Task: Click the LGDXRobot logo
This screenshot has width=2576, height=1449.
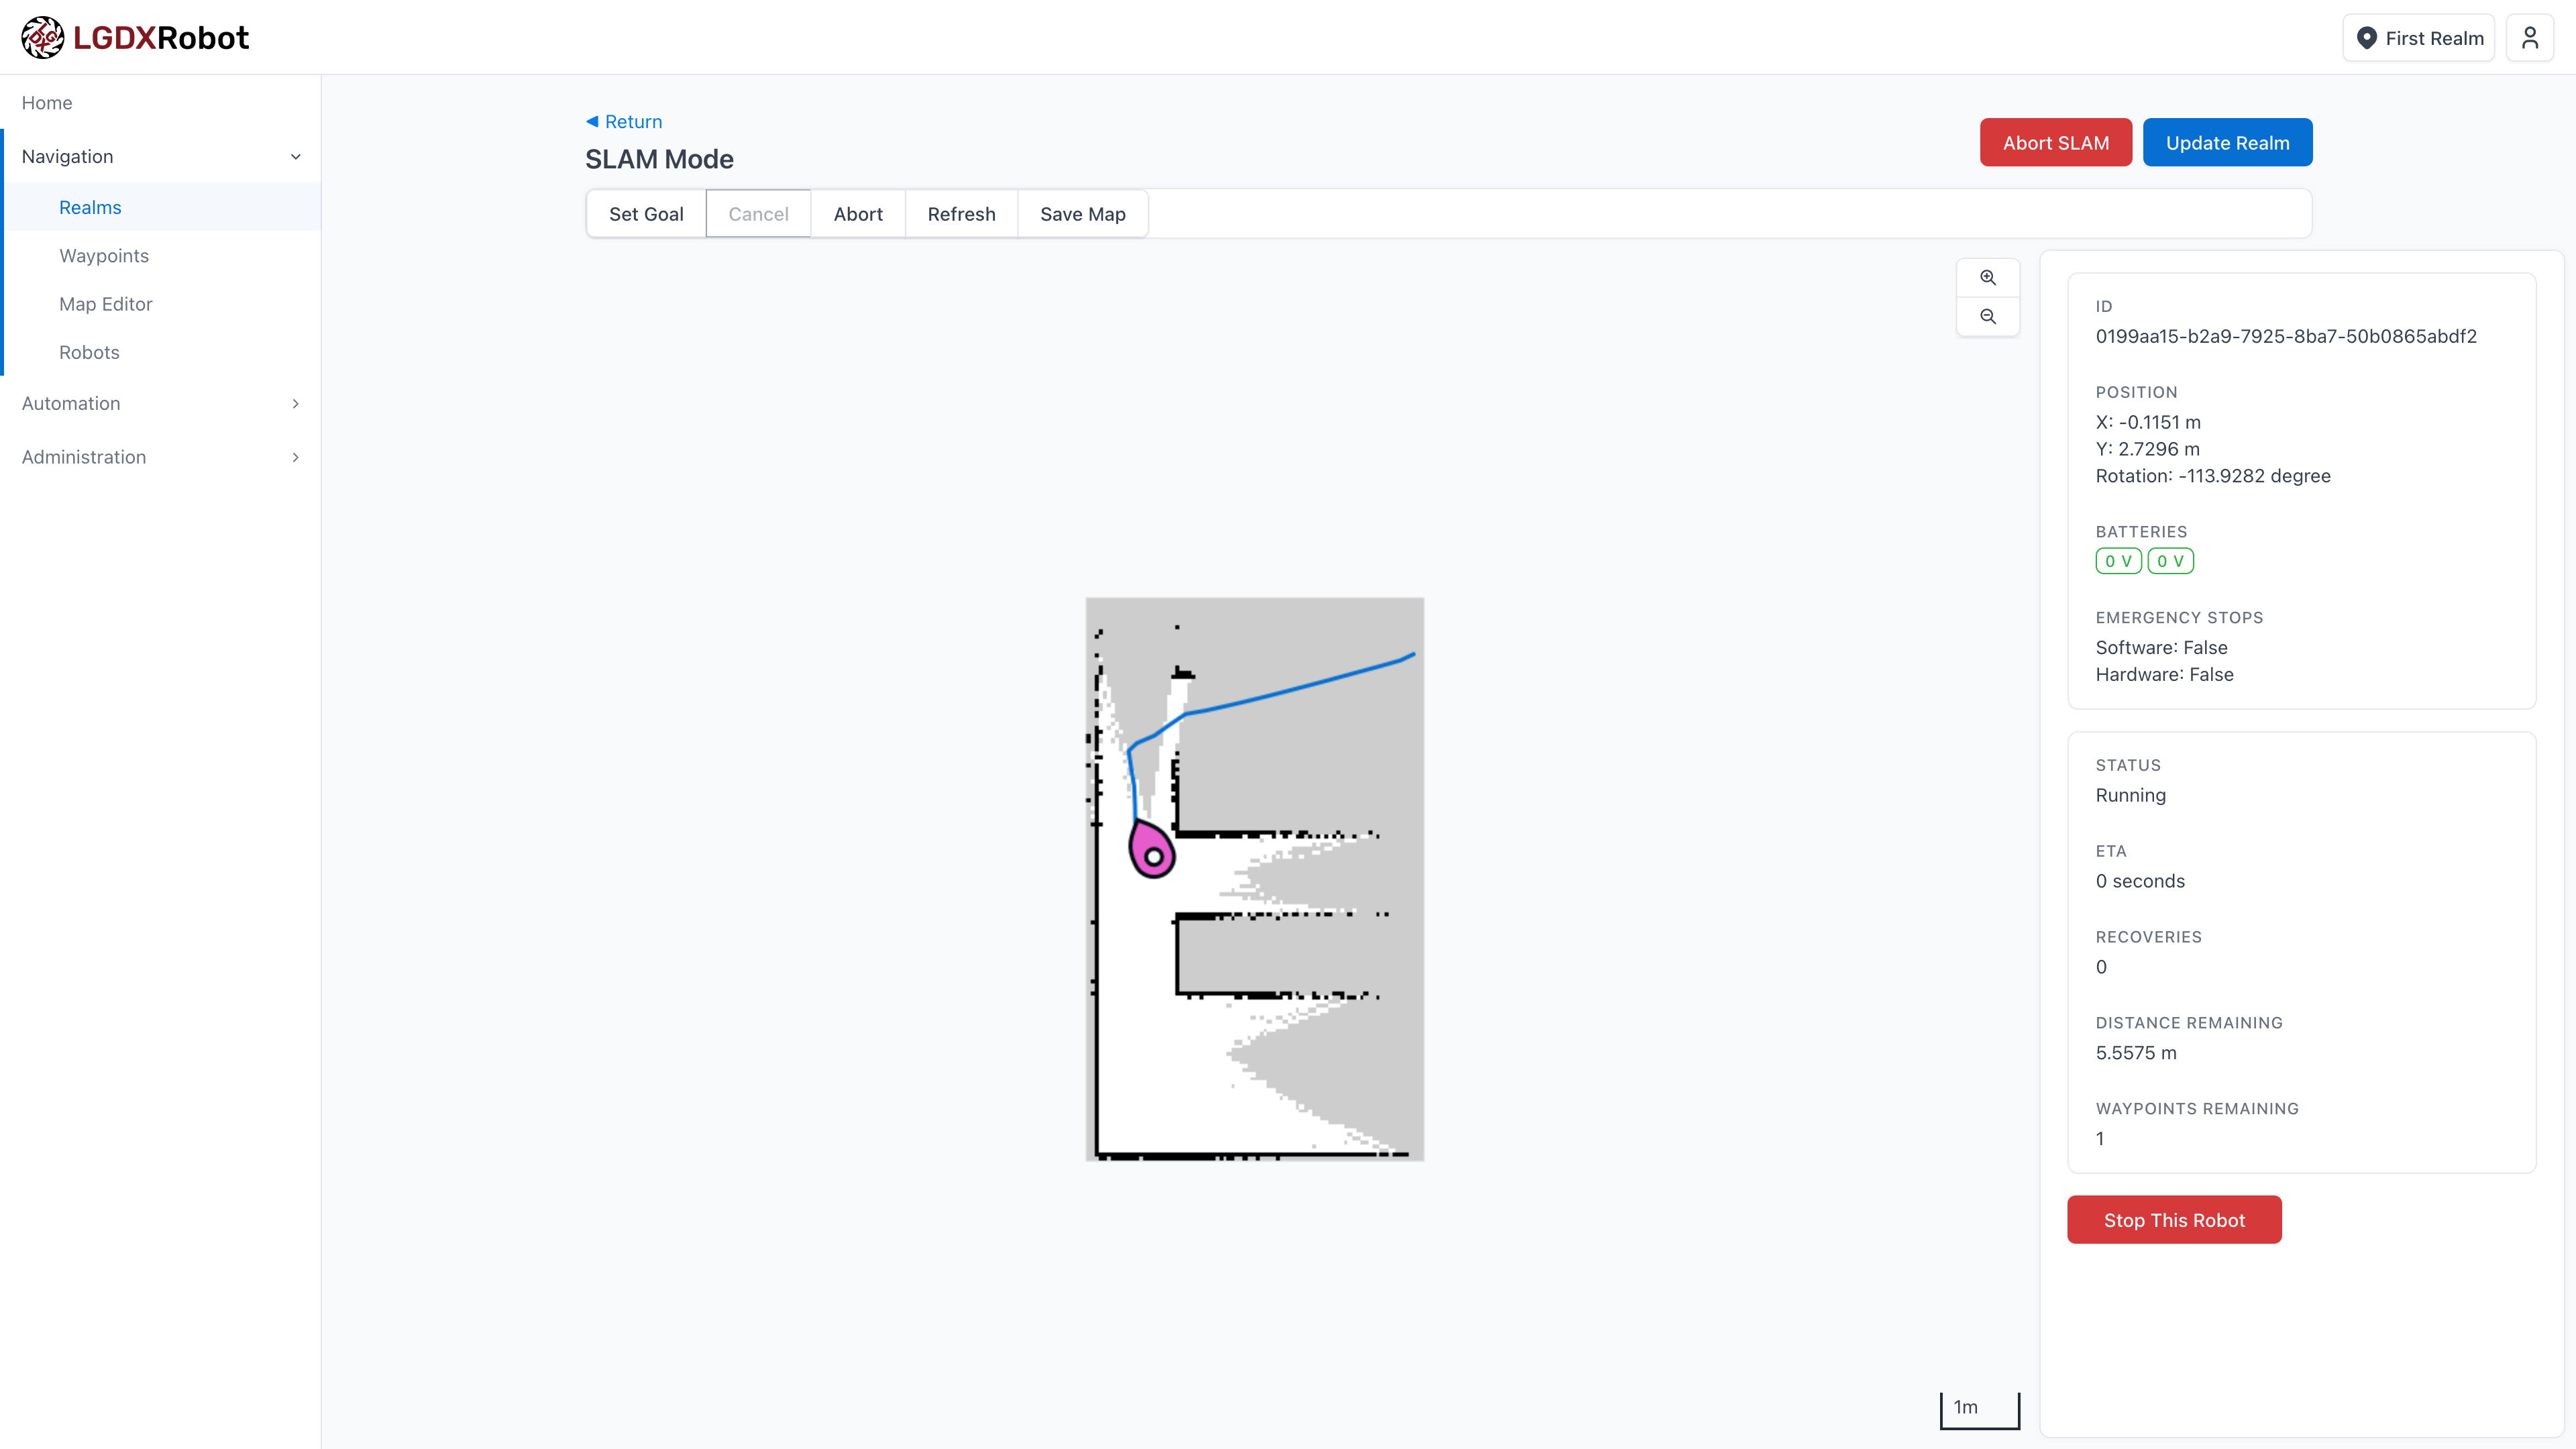Action: coord(135,37)
